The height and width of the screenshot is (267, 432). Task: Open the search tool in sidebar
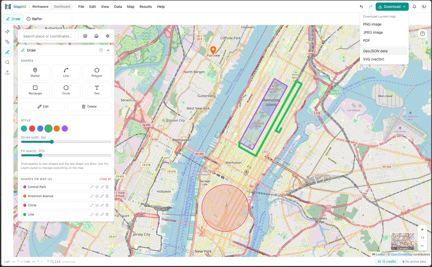[x=7, y=62]
